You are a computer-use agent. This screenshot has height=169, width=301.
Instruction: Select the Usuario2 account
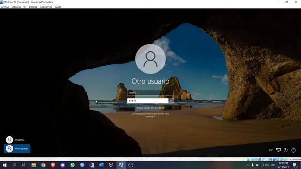pos(17,140)
